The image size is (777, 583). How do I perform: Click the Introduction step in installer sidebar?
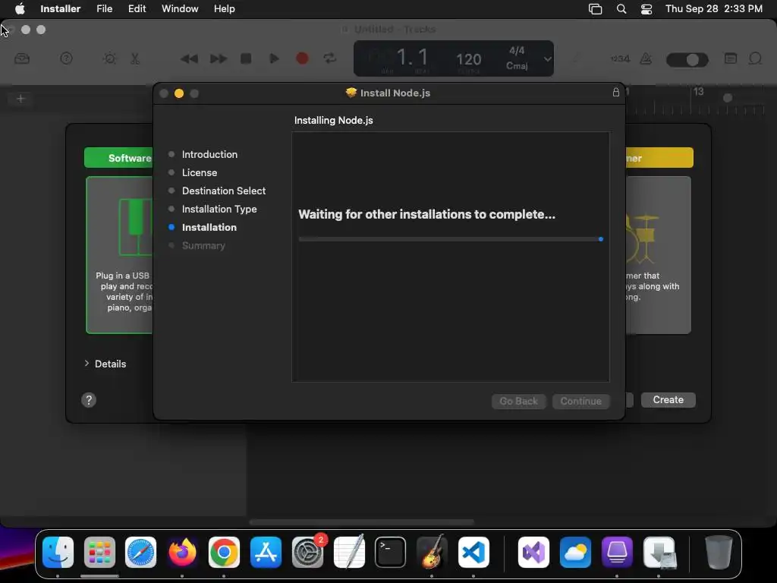coord(209,154)
